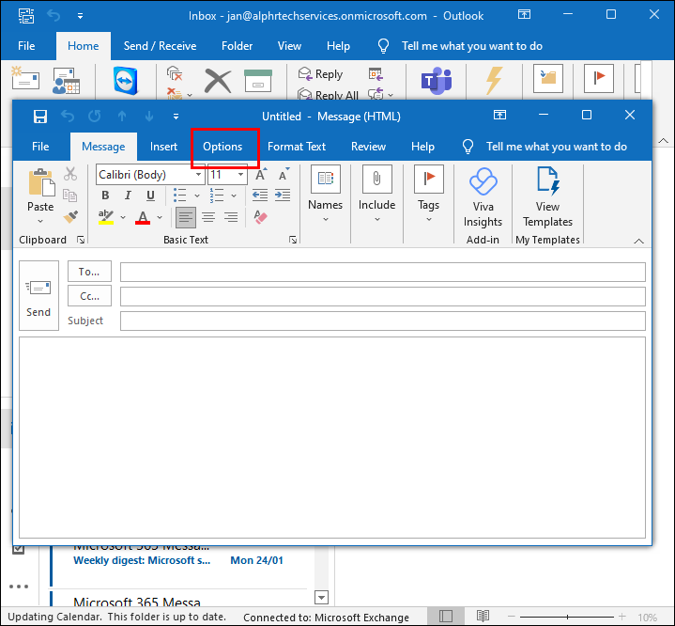This screenshot has width=675, height=626.
Task: Click the save icon in message title bar
Action: click(x=40, y=117)
